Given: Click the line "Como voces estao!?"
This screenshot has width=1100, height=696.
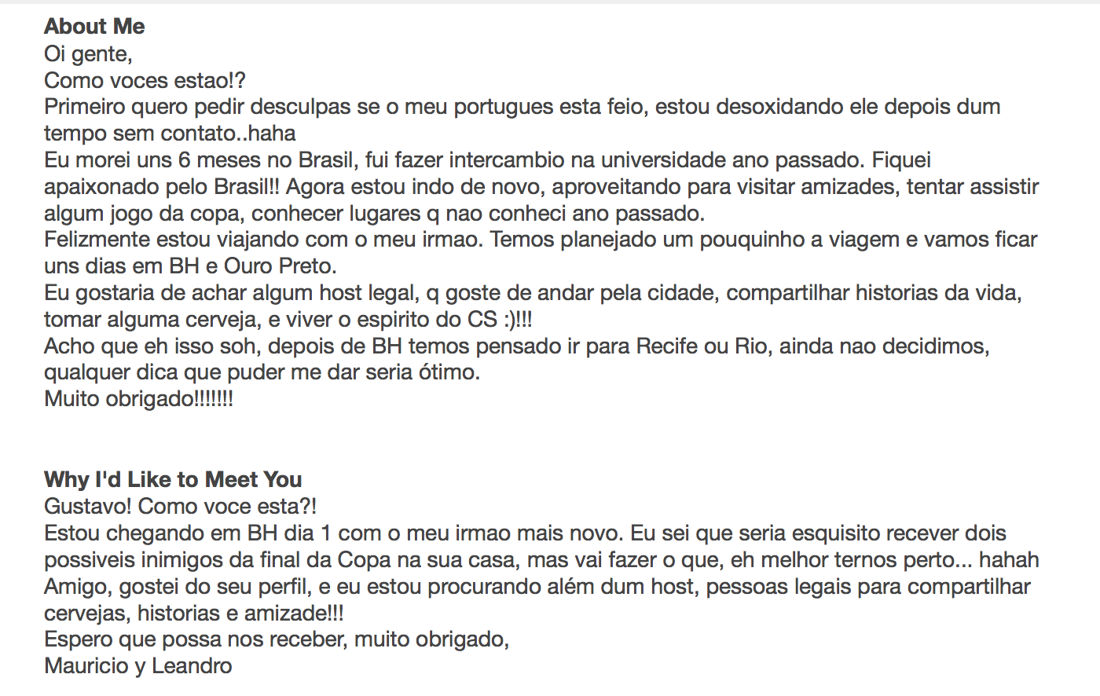Looking at the screenshot, I should click(x=145, y=80).
